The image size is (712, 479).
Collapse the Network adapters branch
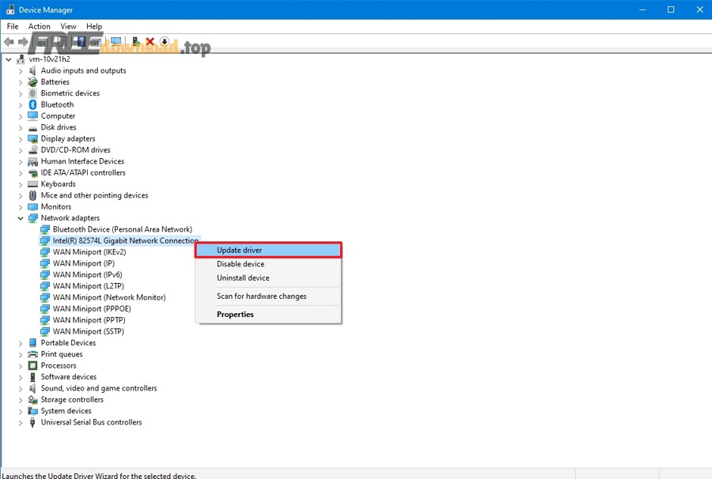[x=21, y=218]
